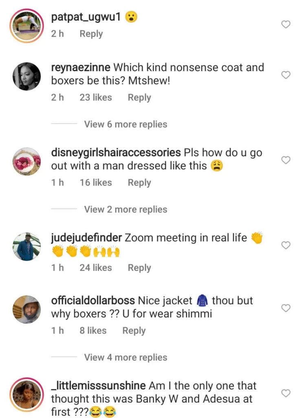Reply to reynaezinne's comment
This screenshot has width=308, height=418.
click(x=139, y=98)
